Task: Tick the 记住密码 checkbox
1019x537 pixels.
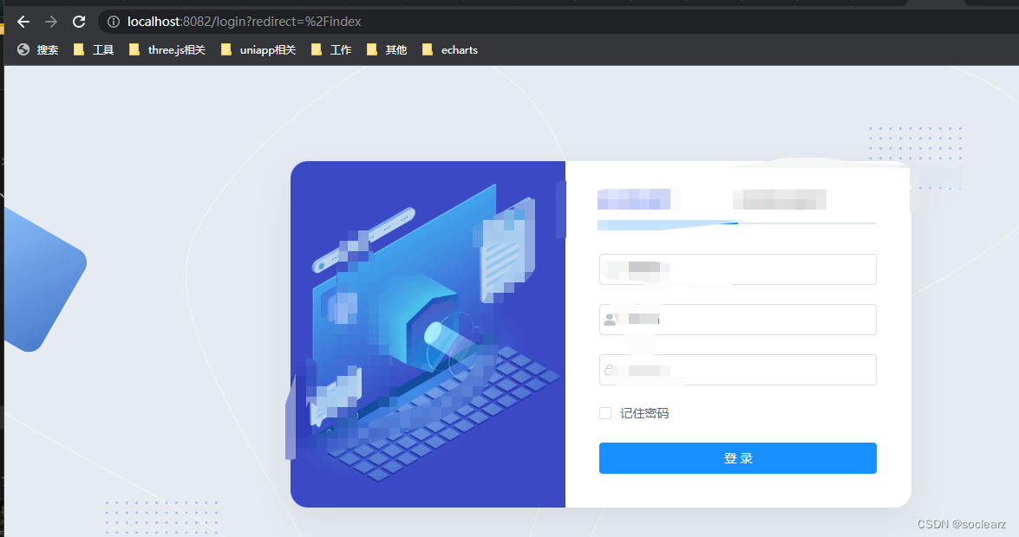Action: point(605,414)
